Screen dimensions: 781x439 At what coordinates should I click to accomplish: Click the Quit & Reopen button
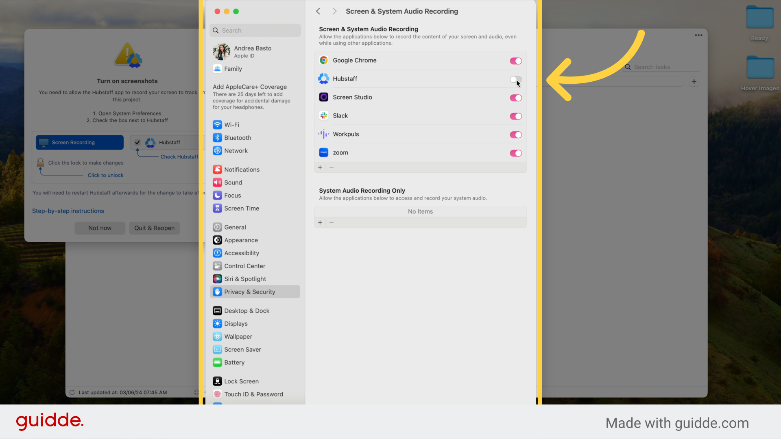[x=154, y=228]
